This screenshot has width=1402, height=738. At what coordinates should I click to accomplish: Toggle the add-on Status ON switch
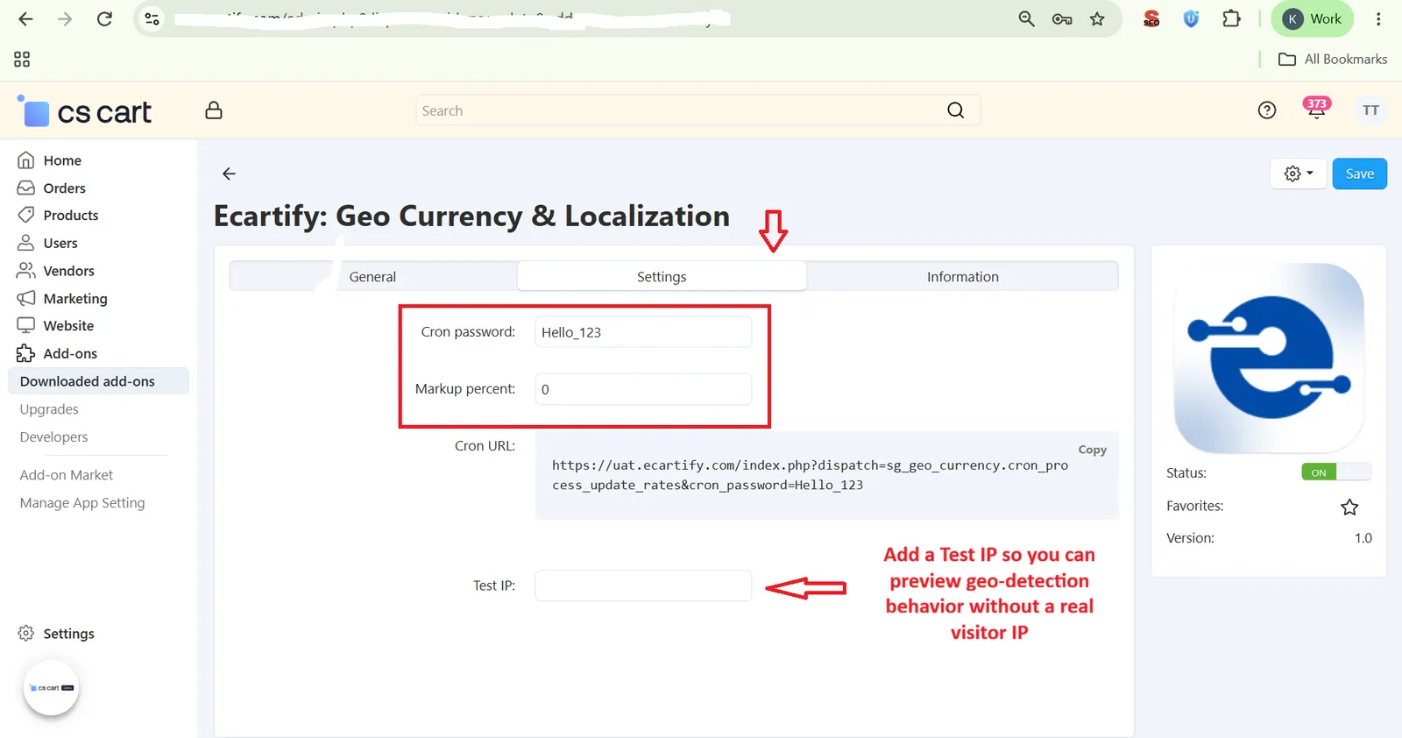[x=1335, y=472]
